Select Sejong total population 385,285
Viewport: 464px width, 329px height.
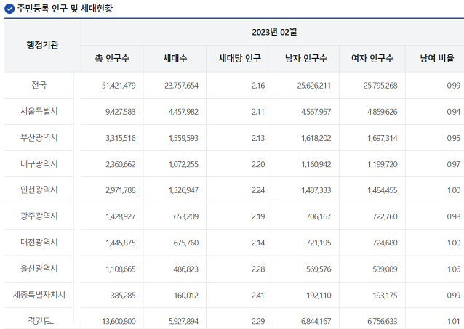tap(123, 296)
